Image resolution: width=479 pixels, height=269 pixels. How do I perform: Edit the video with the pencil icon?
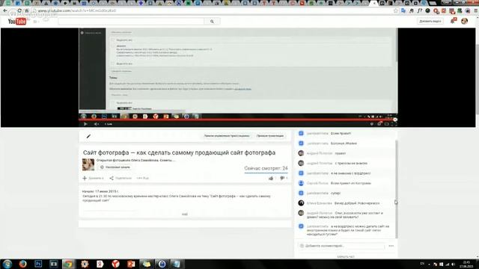pyautogui.click(x=88, y=136)
